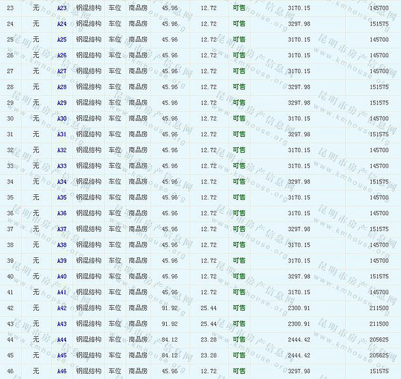Select the A28 unit link
401x379 pixels.
point(62,87)
